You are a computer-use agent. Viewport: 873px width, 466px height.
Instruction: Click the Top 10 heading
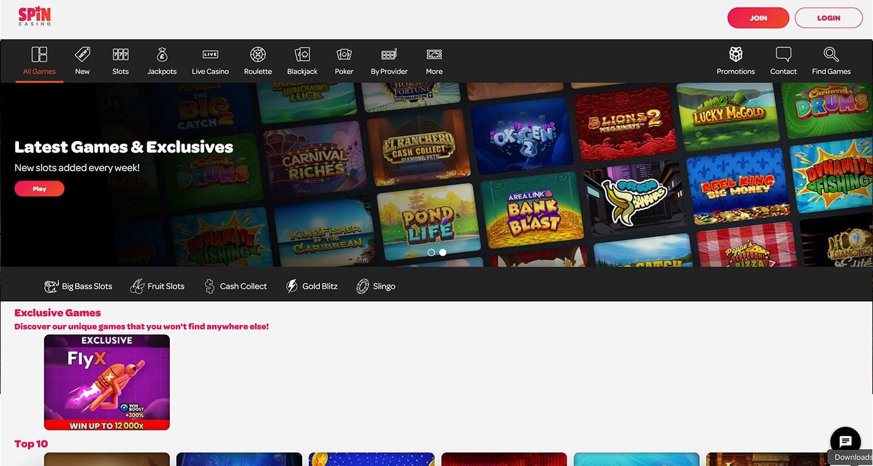[31, 444]
